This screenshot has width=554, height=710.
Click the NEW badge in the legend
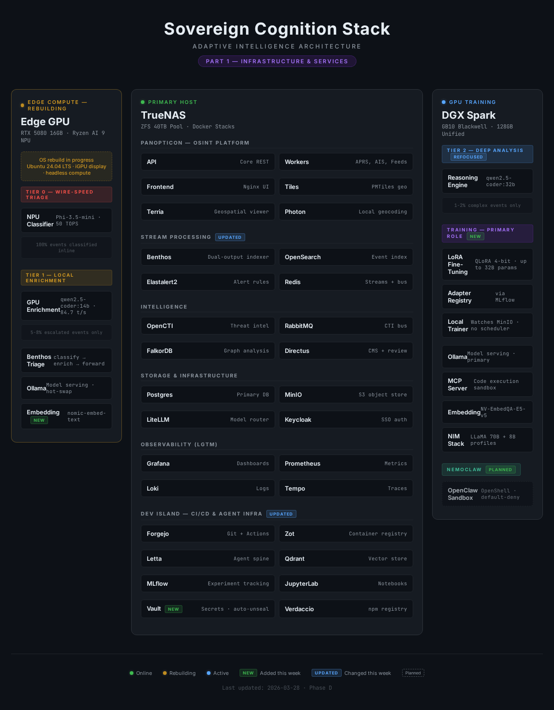pyautogui.click(x=248, y=673)
